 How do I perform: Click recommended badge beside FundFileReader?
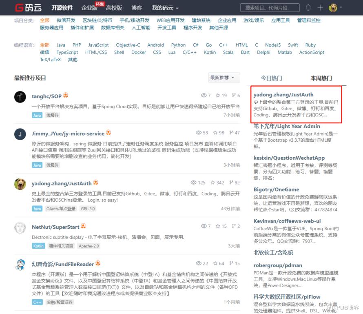click(x=98, y=263)
